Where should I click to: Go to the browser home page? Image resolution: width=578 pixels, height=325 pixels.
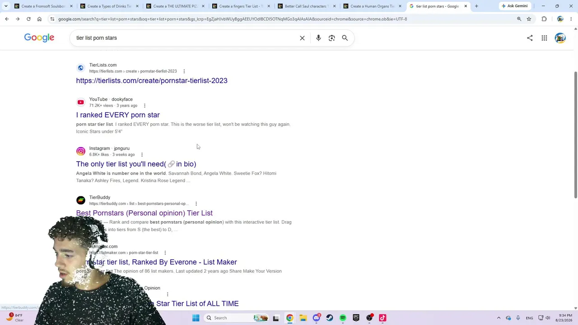(x=39, y=19)
